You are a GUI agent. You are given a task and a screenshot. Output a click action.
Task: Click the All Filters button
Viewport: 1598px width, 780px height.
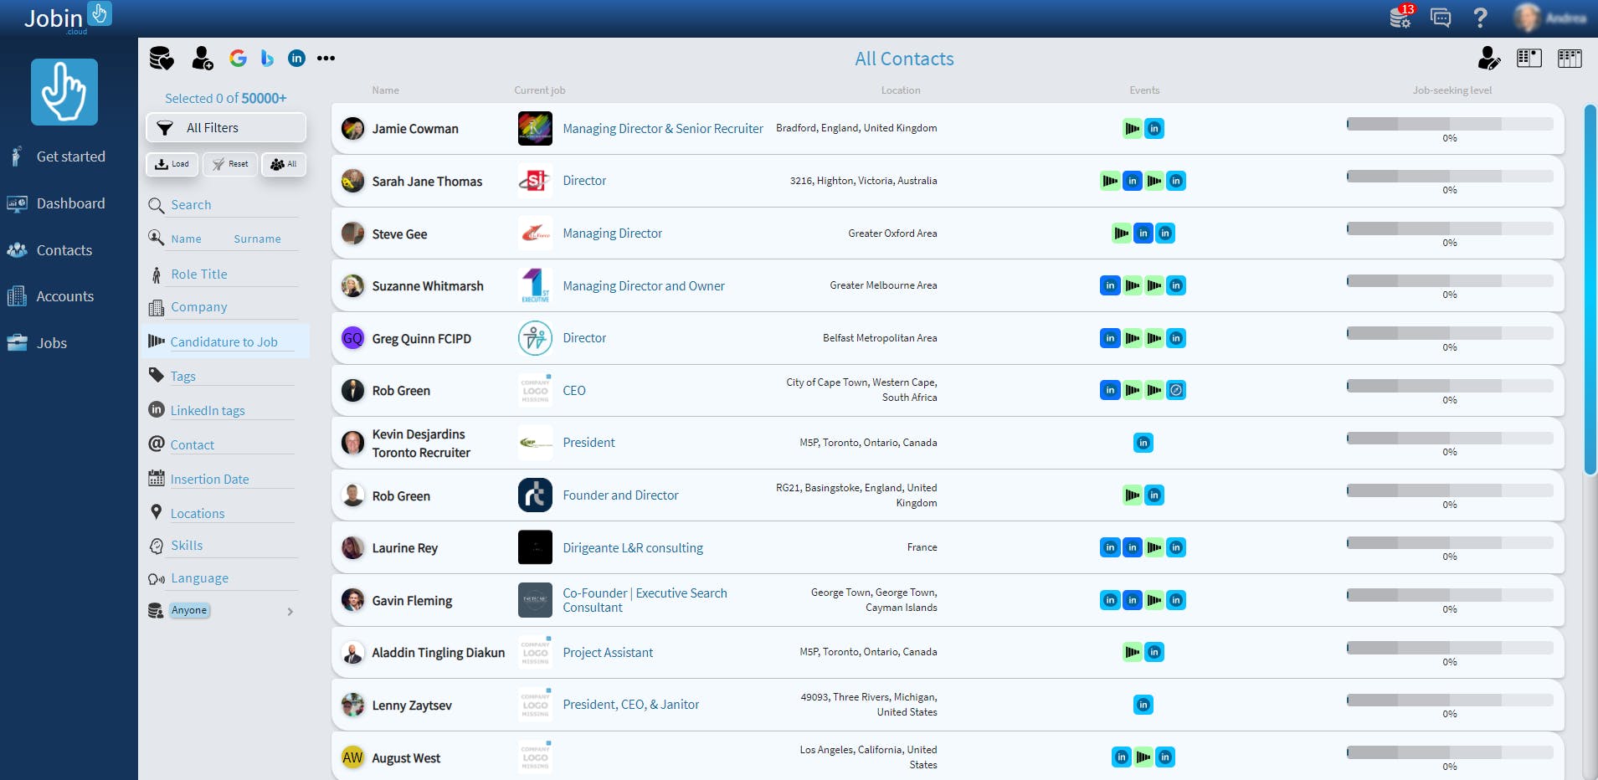226,128
